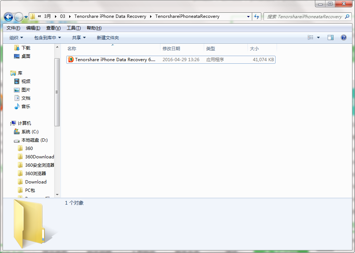Click the folder icon in address bar
This screenshot has height=253, width=355.
point(32,16)
